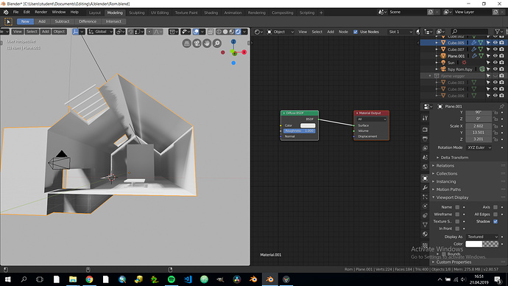Switch to solid viewport shading
This screenshot has height=286, width=508.
(x=225, y=32)
